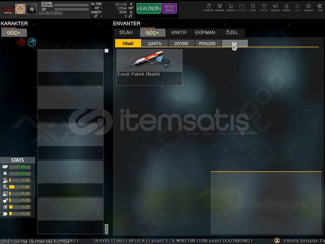The width and height of the screenshot is (325, 244).
Task: Click the STATS panel header
Action: [18, 160]
